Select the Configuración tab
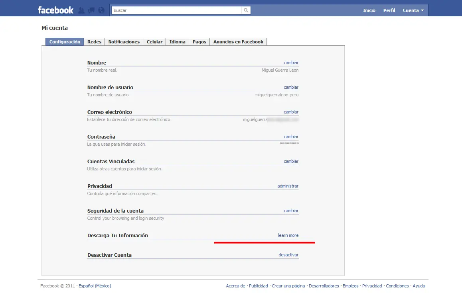Screen dimensions: 462x293 pyautogui.click(x=65, y=42)
